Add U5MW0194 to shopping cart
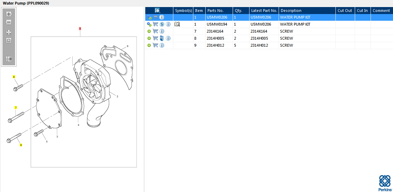This screenshot has height=192, width=393. tap(155, 24)
